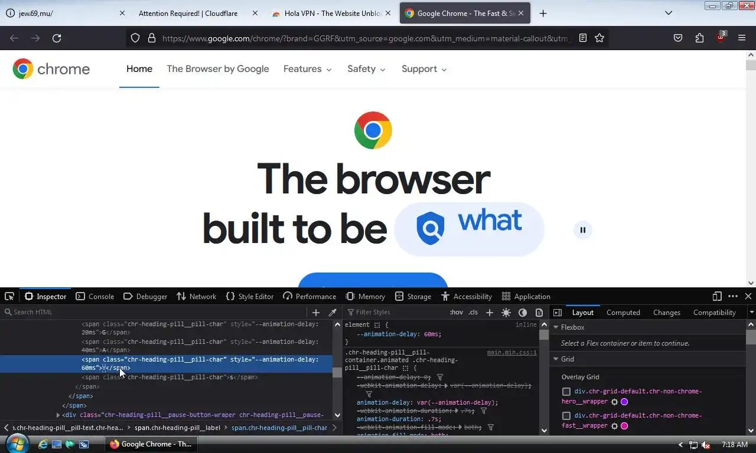
Task: Open main.min.css:1 source link
Action: pyautogui.click(x=511, y=353)
